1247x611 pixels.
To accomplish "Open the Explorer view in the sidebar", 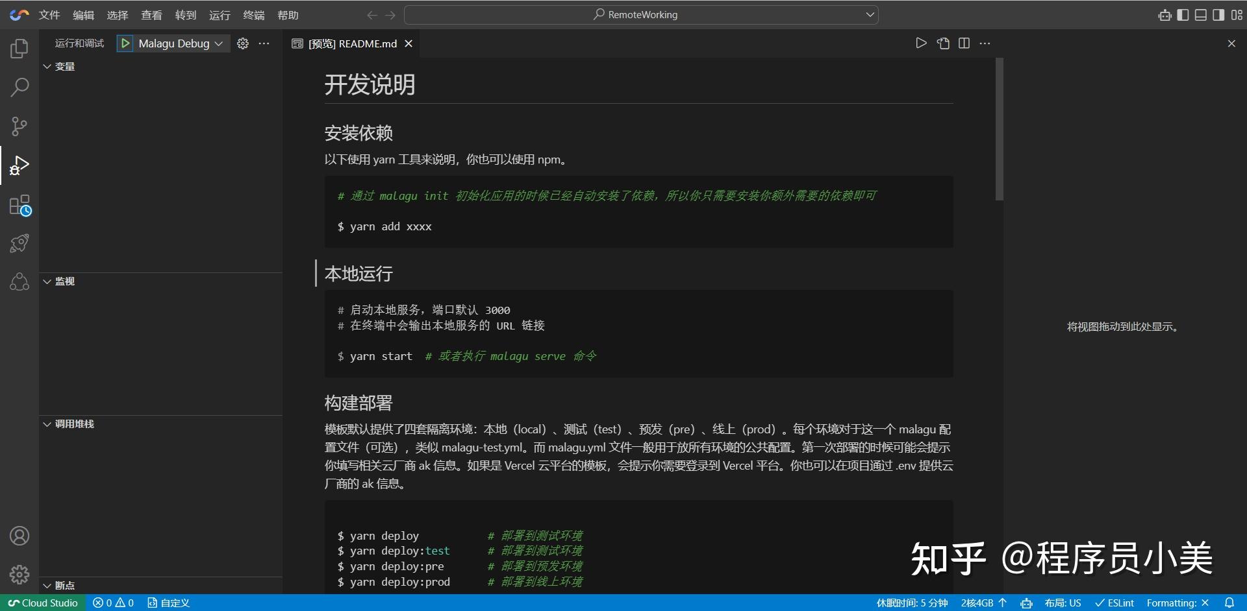I will (x=19, y=49).
